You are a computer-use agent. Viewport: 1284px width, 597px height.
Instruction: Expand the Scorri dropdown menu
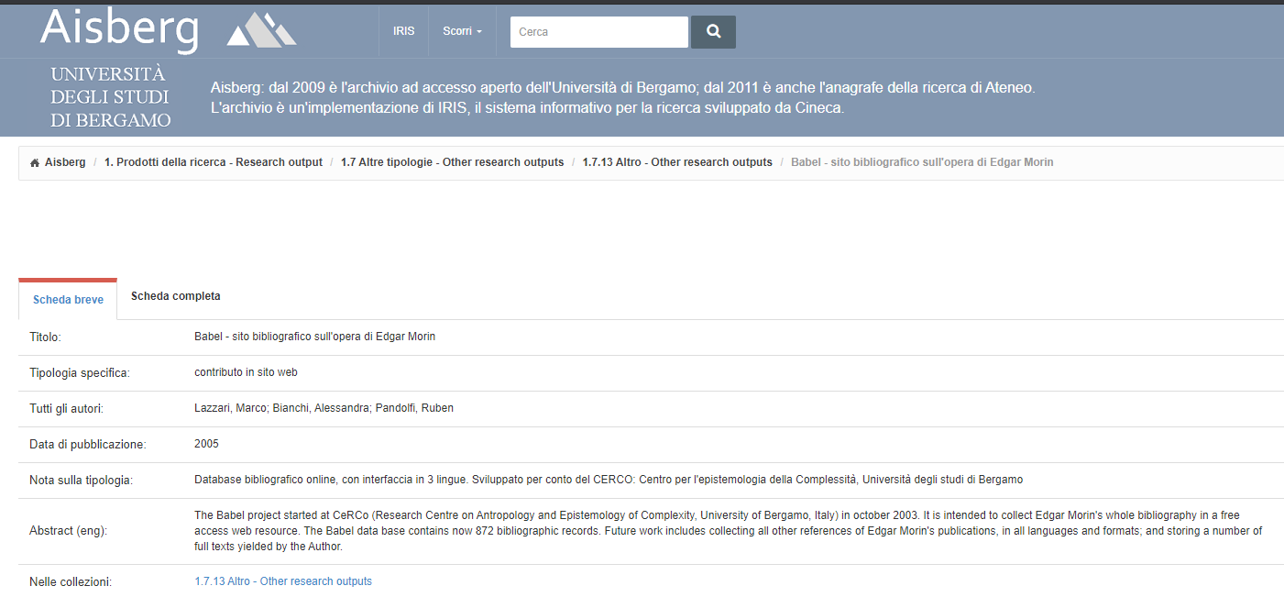click(x=462, y=31)
